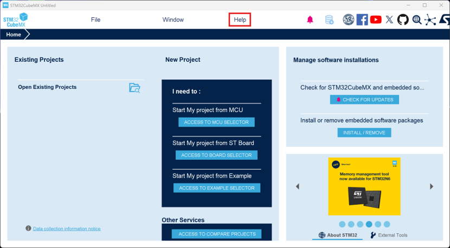Click the 'Existing Projects' heading
Viewport: 450px width, 248px height.
[x=39, y=60]
